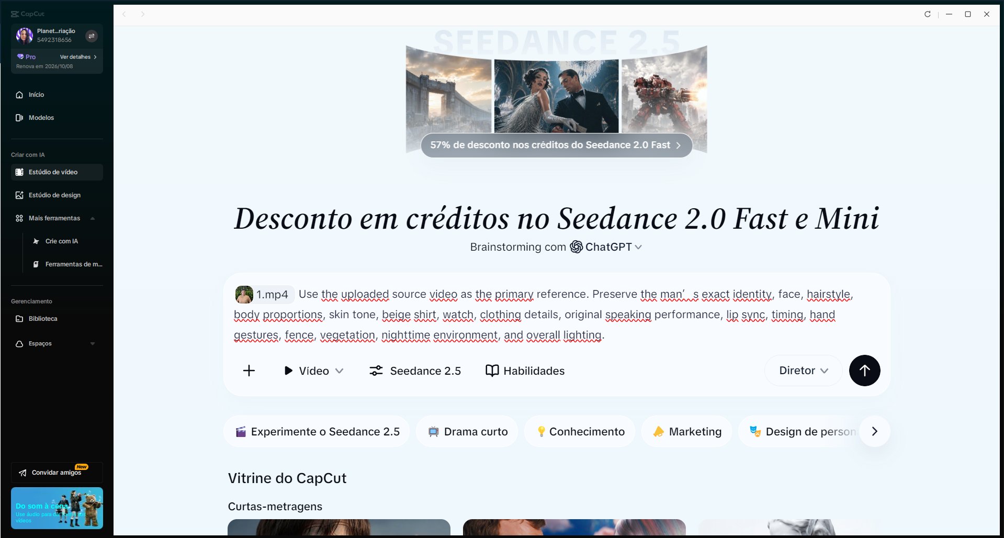This screenshot has height=538, width=1004.
Task: Open Habilidades skills book icon
Action: point(525,371)
